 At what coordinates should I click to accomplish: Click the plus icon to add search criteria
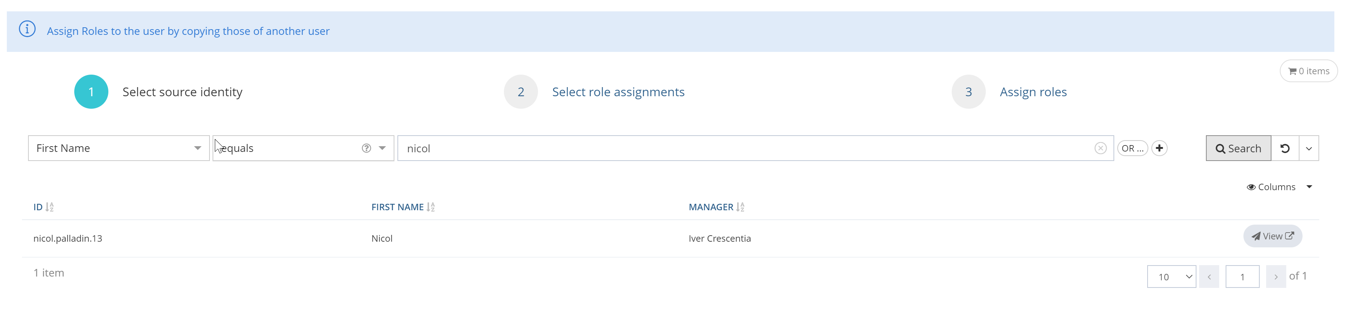click(1159, 148)
